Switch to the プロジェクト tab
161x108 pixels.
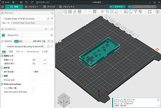[x=67, y=7]
